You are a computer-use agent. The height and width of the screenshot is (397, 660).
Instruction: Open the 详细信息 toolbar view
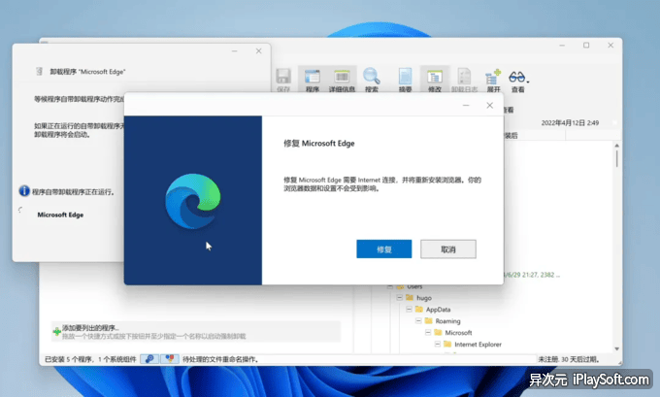(x=342, y=80)
